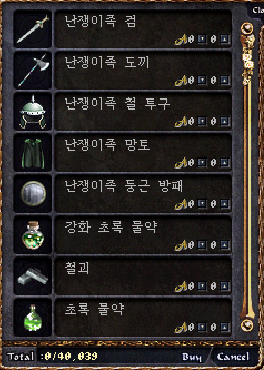Click the Buy button
This screenshot has height=370, width=264.
coord(192,357)
